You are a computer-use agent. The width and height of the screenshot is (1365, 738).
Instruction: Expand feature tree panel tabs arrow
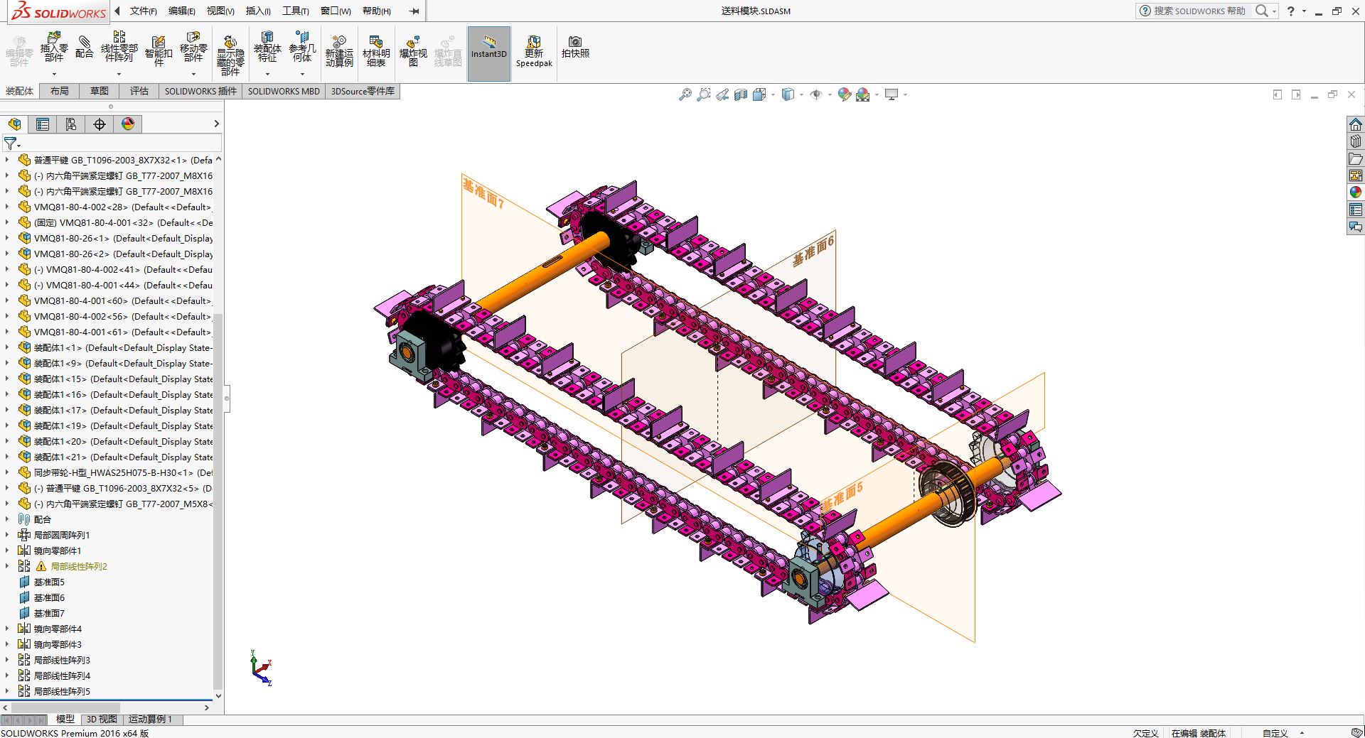216,124
